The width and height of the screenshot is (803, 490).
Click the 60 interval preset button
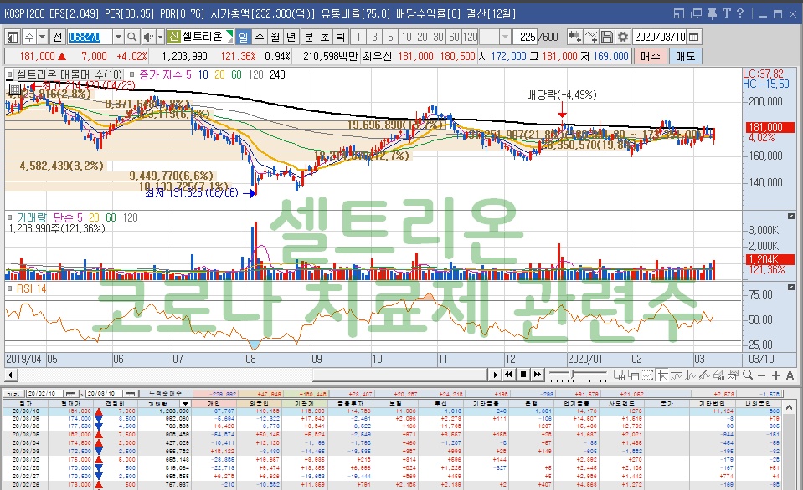454,37
